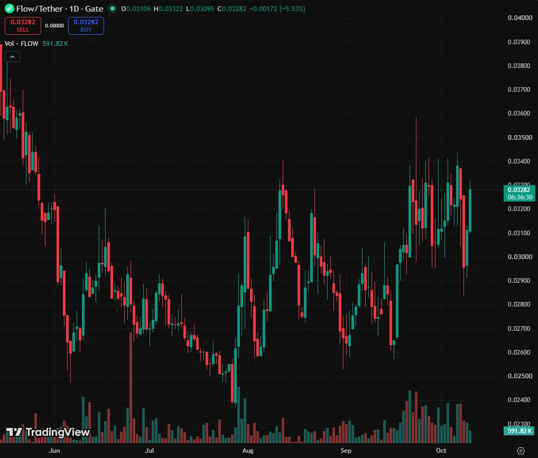Click the open value O0.03106
Image resolution: width=538 pixels, height=458 pixels.
coord(136,9)
